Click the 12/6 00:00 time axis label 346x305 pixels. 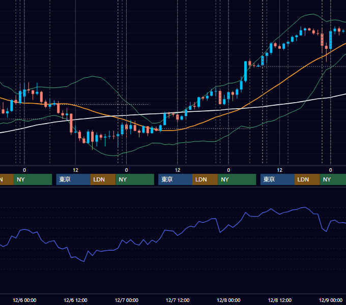click(24, 300)
